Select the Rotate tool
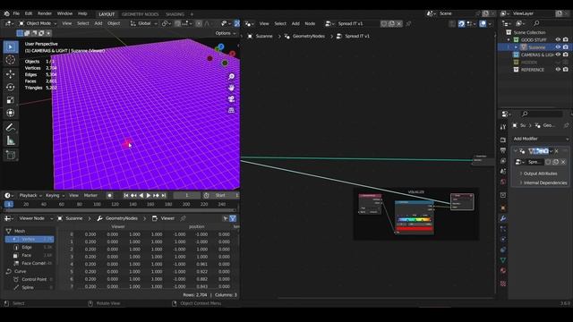The width and height of the screenshot is (573, 322). click(11, 87)
